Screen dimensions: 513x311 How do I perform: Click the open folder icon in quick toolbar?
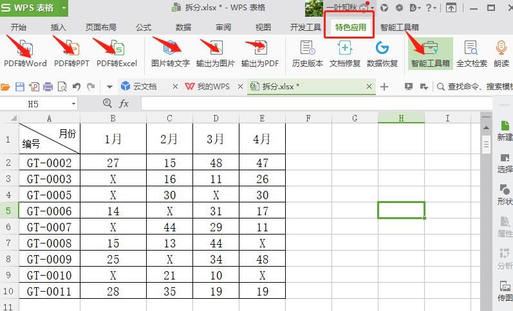click(x=5, y=87)
